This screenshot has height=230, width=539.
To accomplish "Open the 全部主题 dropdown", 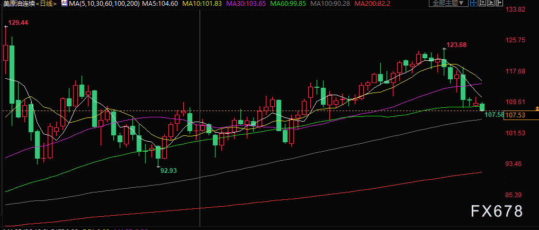I will pos(448,3).
